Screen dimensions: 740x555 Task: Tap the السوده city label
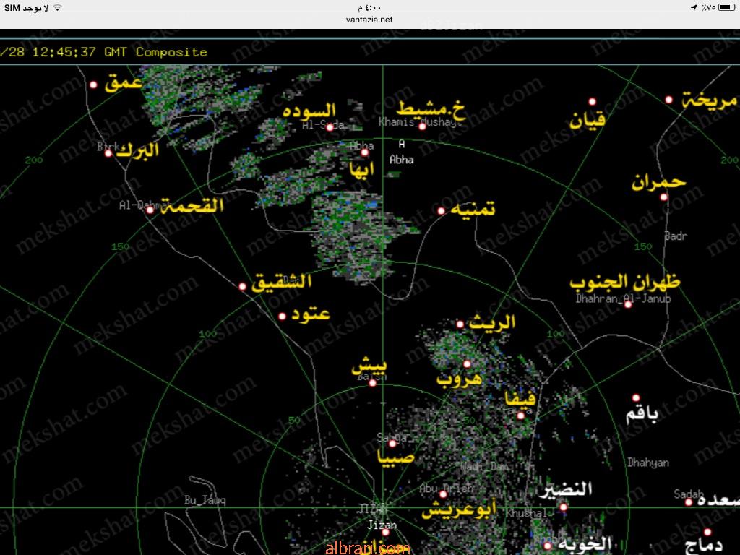click(x=309, y=111)
